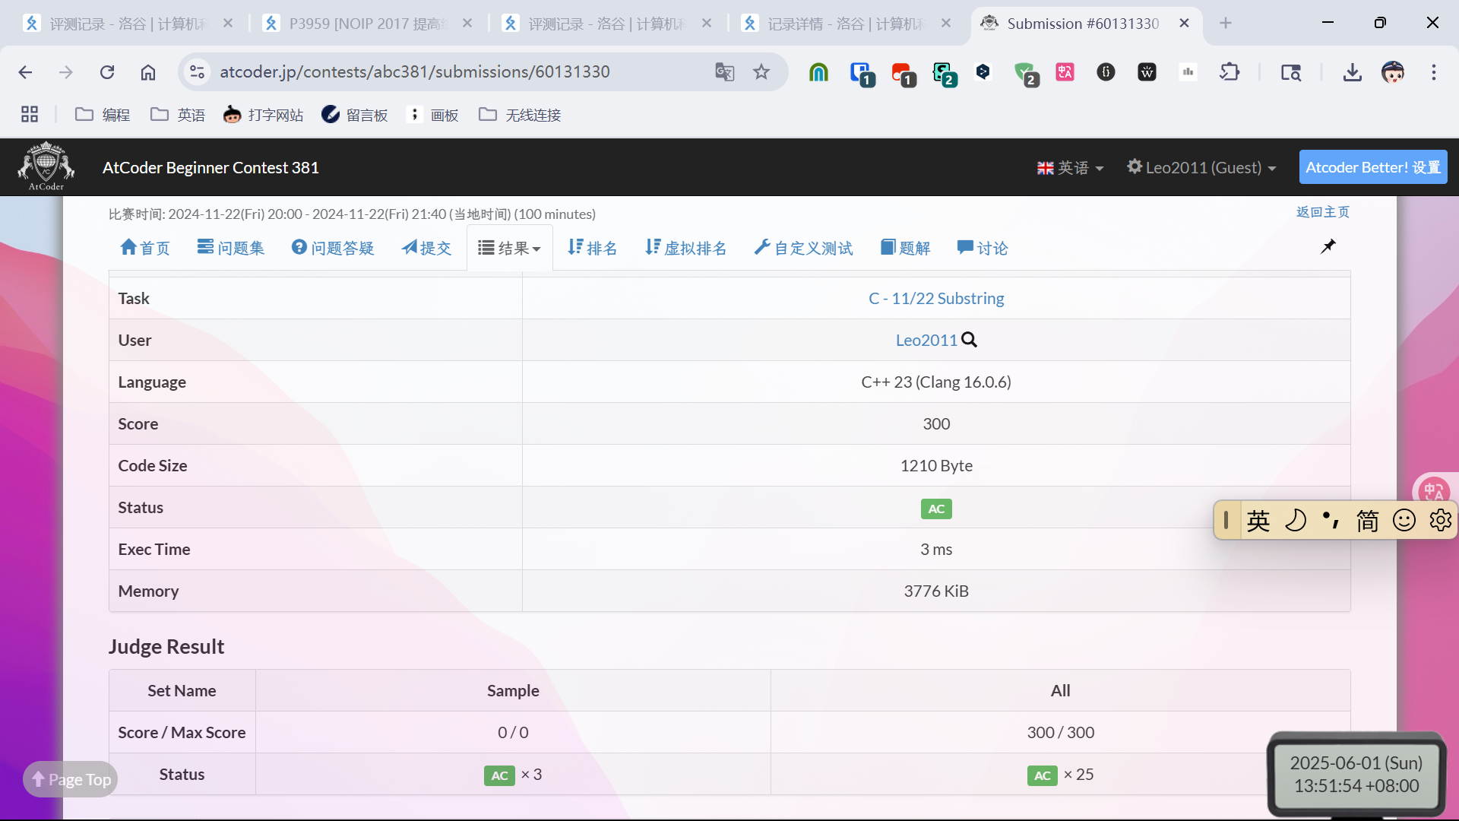Open the black W extension icon
Screen dimensions: 1459x821
(1147, 72)
